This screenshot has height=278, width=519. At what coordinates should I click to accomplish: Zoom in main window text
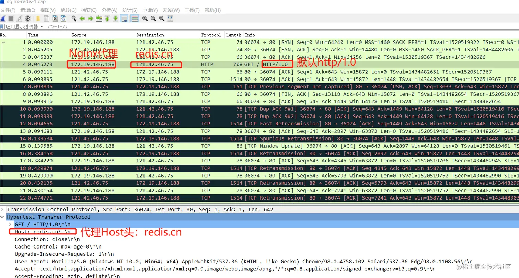[x=145, y=19]
